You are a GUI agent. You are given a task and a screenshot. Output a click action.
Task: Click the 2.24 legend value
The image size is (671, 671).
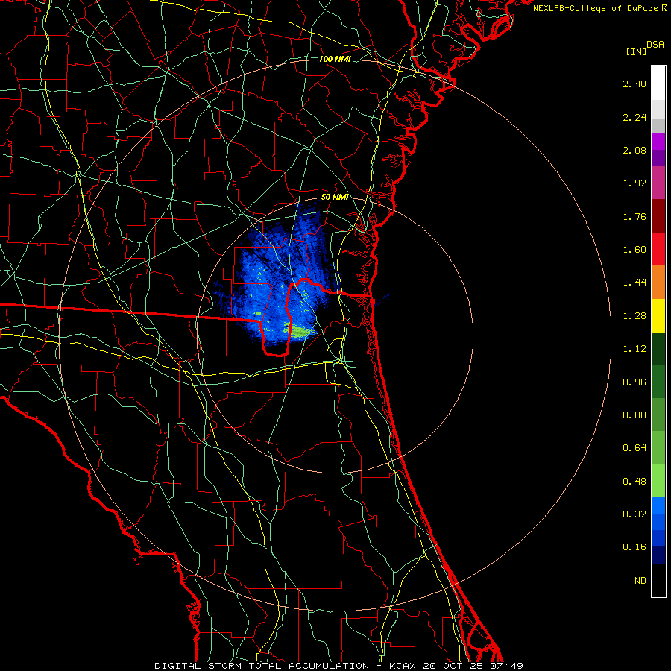pyautogui.click(x=634, y=117)
